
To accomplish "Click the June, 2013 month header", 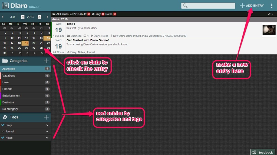I will point(60,19).
